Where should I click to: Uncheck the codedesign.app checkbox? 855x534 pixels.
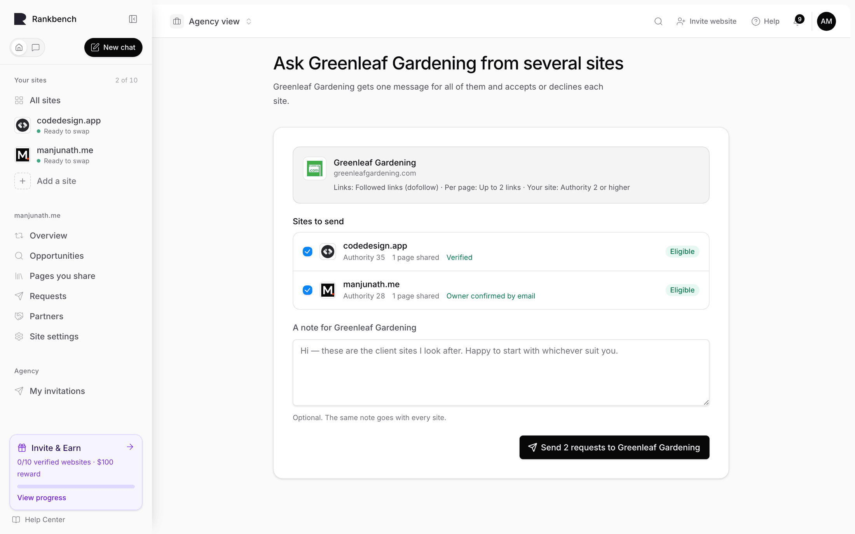tap(307, 252)
